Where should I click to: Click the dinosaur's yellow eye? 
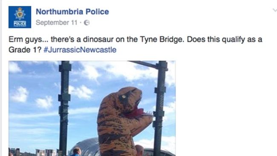coord(124,97)
